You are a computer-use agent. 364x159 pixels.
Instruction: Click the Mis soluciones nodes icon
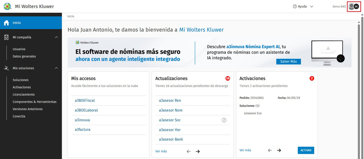[6, 68]
